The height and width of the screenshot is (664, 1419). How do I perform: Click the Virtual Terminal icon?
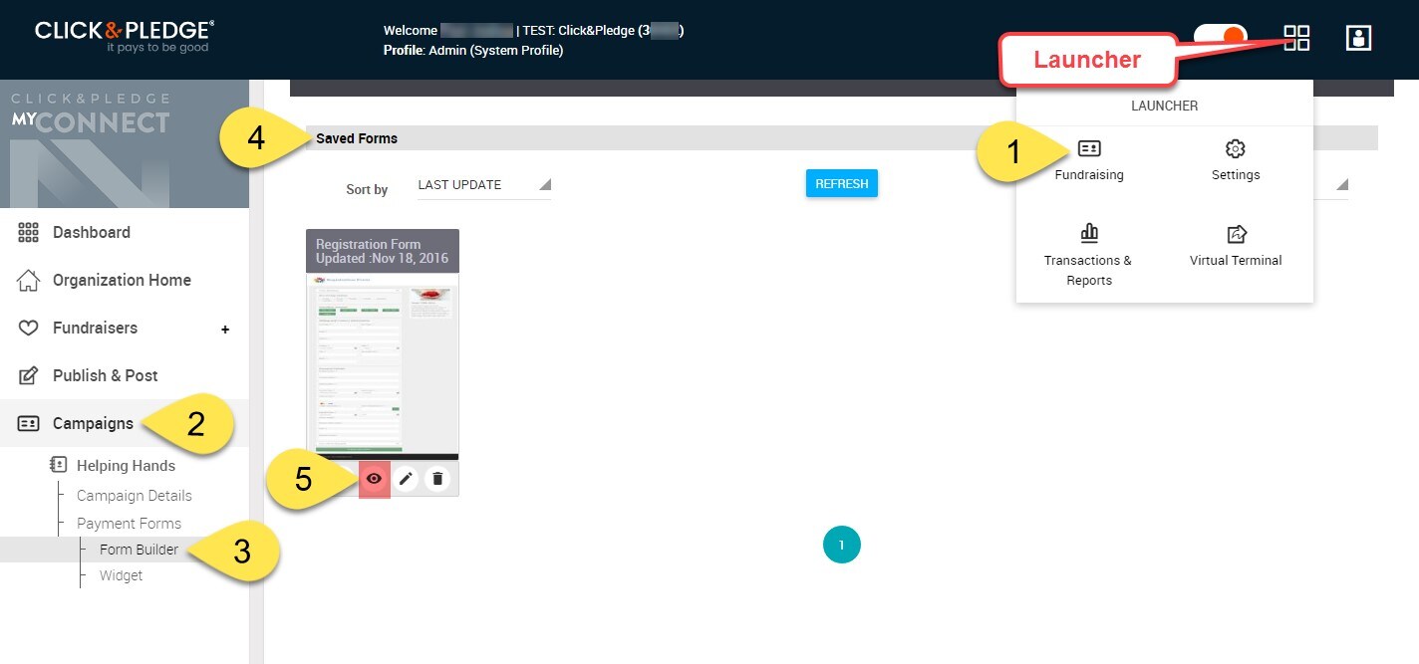[1236, 234]
